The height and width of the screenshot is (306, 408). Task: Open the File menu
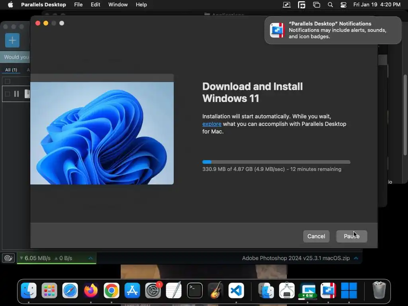pos(78,5)
